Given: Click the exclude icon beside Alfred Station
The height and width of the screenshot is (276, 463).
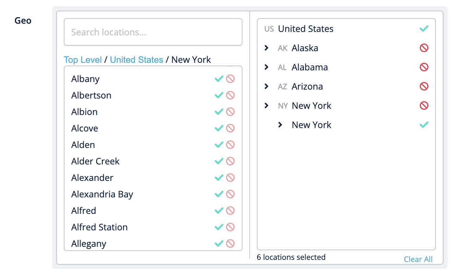Looking at the screenshot, I should tap(230, 227).
